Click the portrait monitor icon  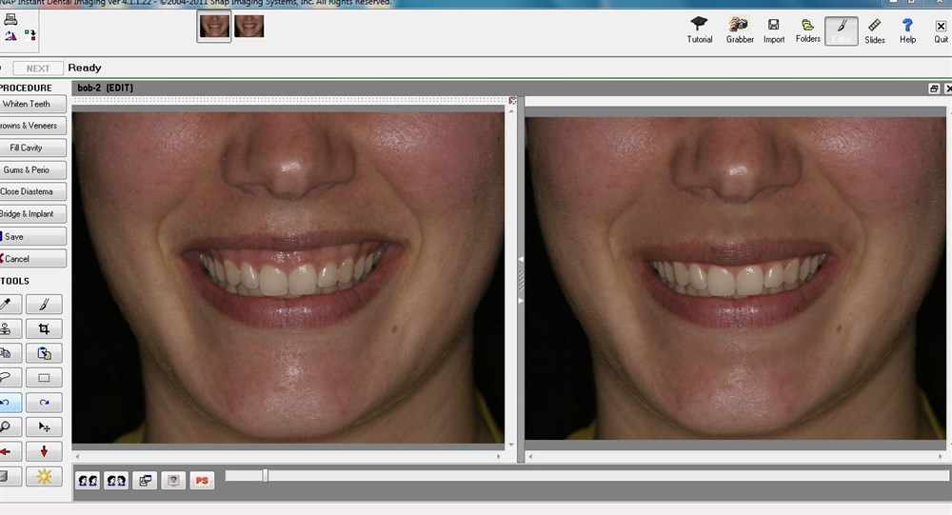click(173, 481)
